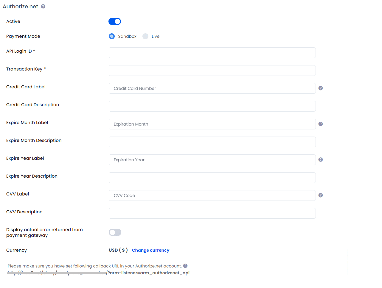Click help icon beside Expire Month Label field
382x288 pixels.
click(x=321, y=124)
